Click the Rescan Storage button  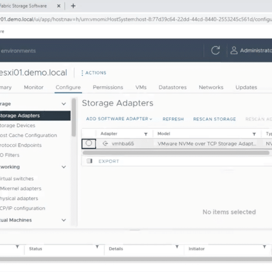coord(215,119)
